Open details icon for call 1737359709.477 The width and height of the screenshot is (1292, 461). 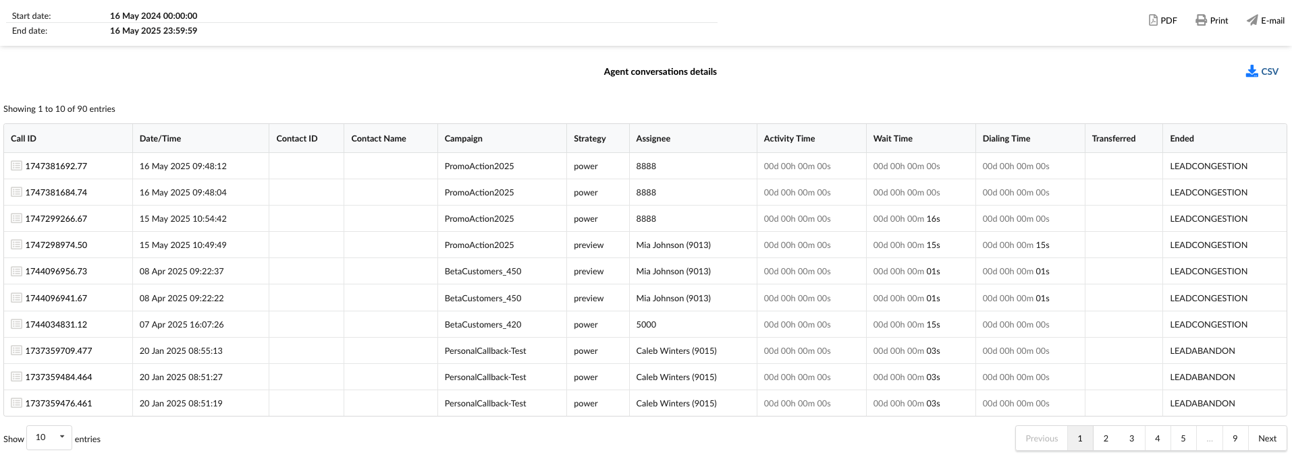point(17,350)
